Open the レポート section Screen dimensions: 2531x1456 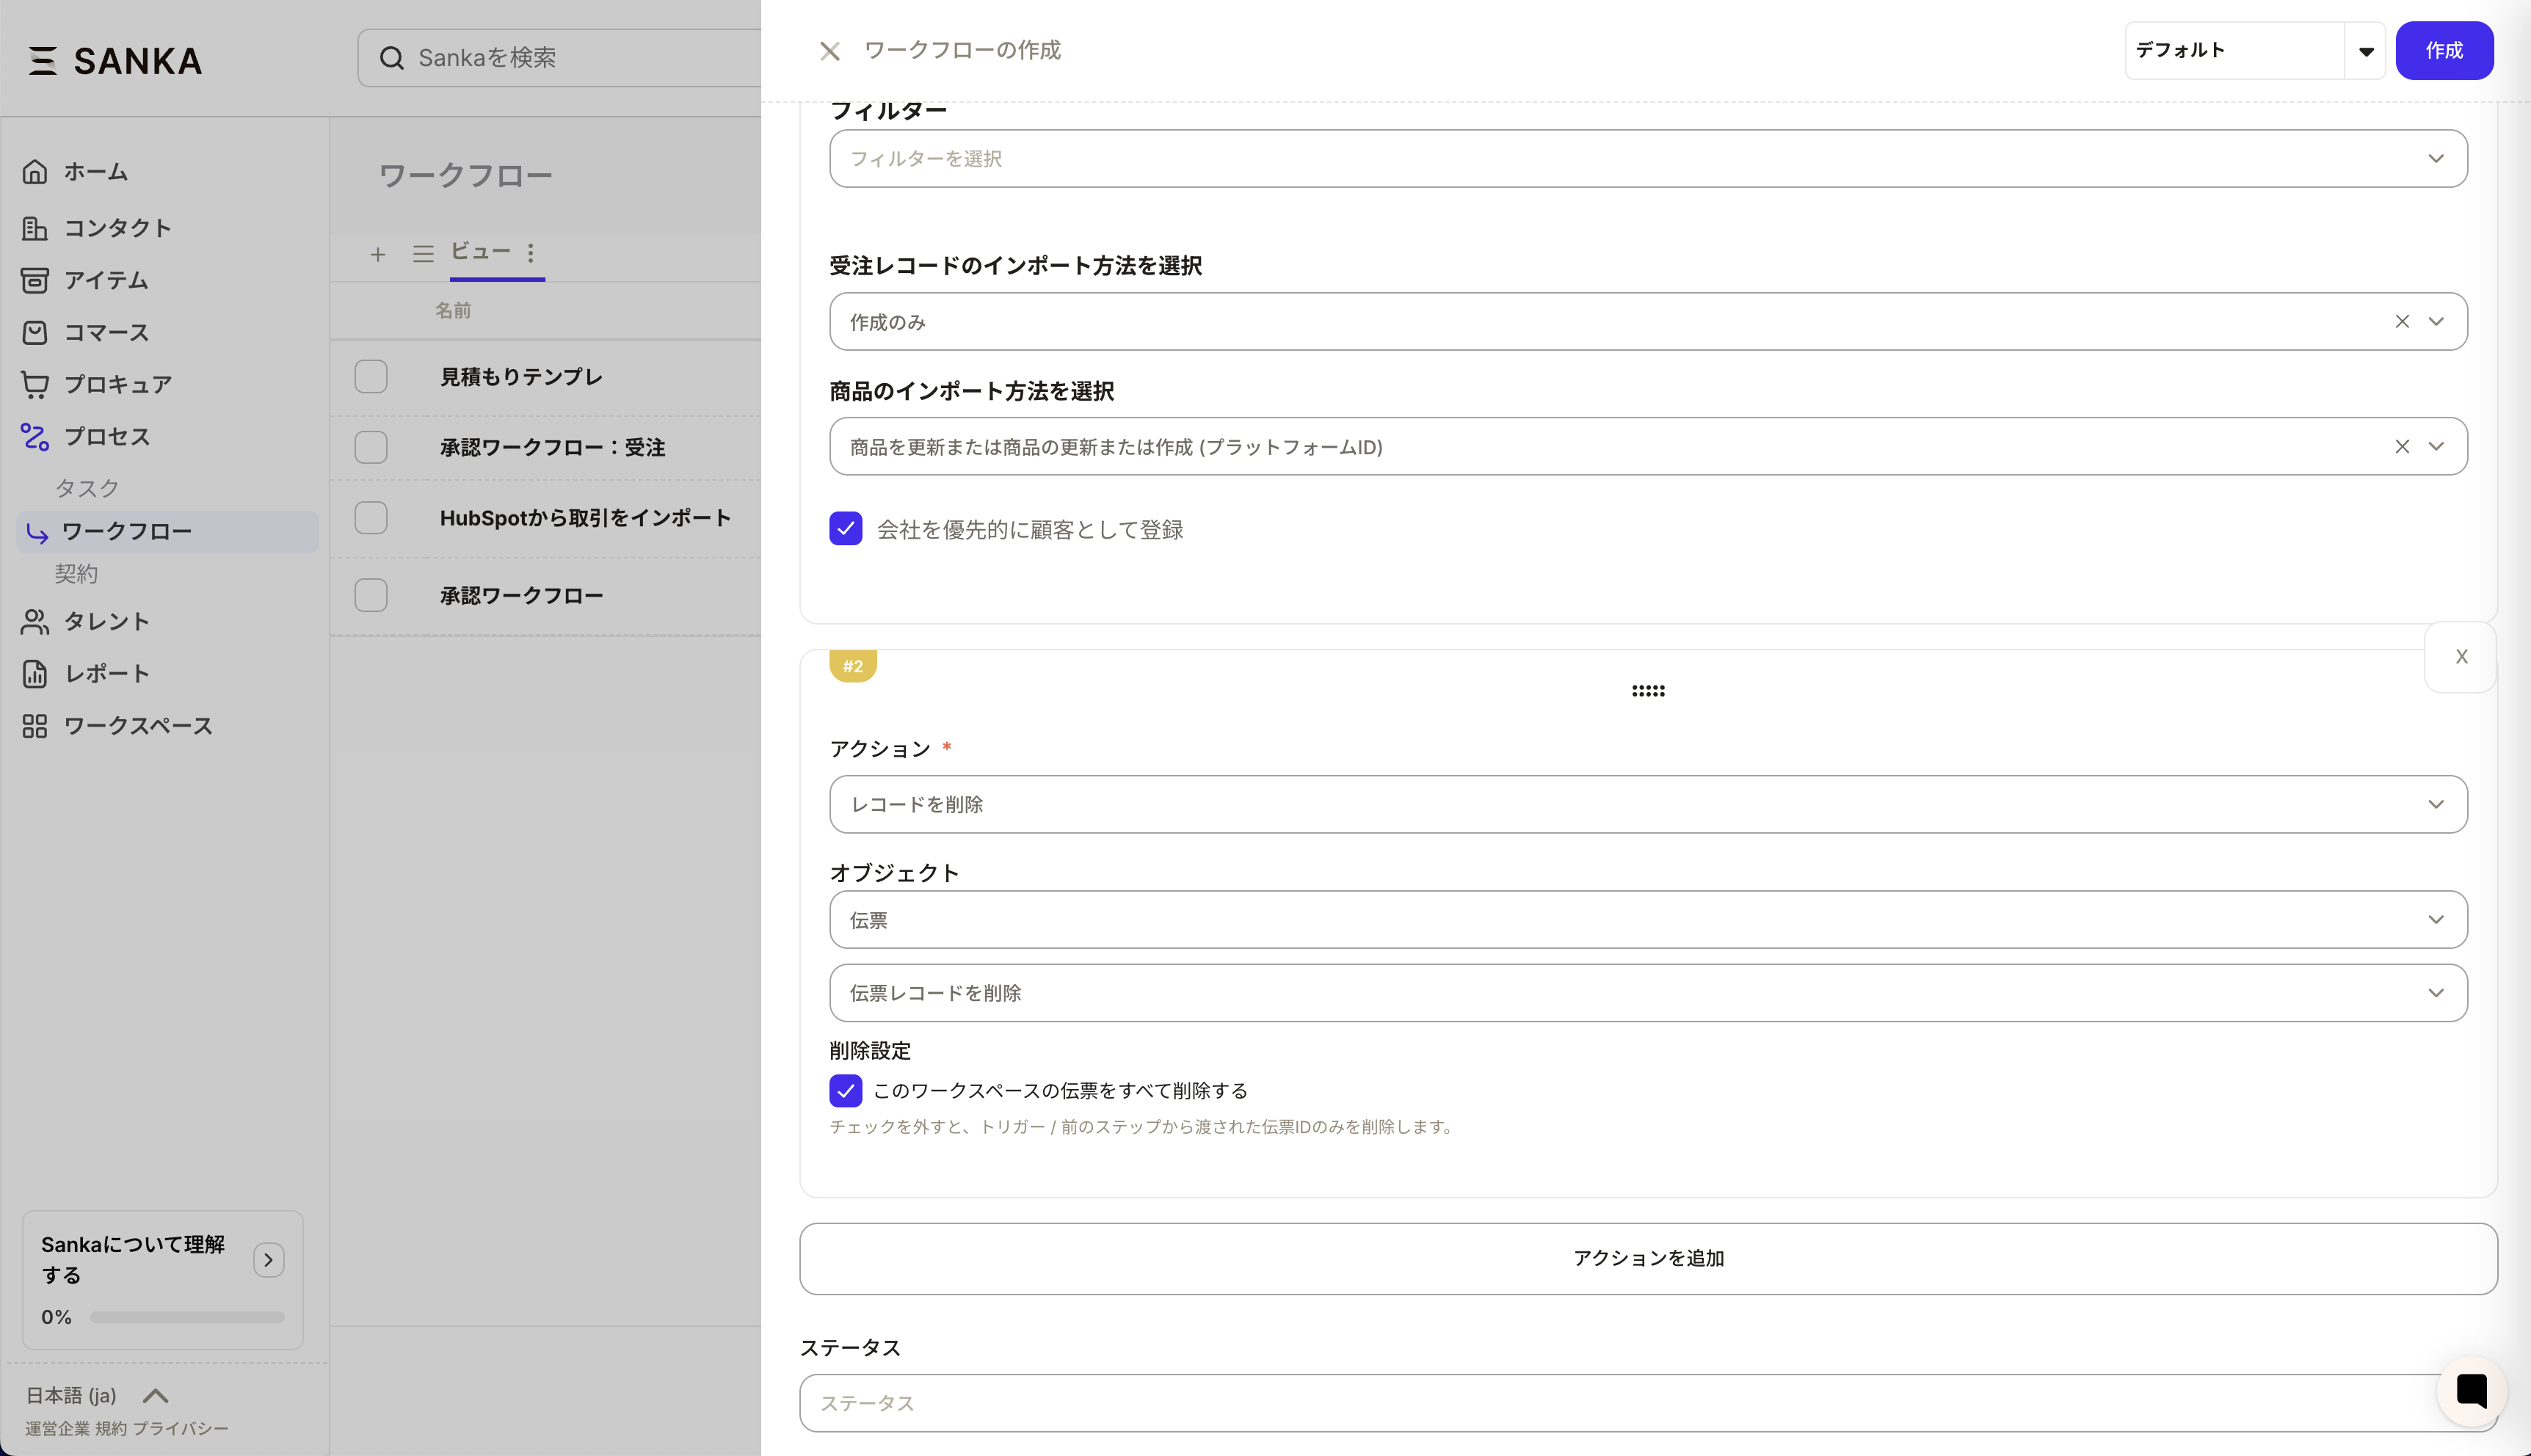coord(104,673)
